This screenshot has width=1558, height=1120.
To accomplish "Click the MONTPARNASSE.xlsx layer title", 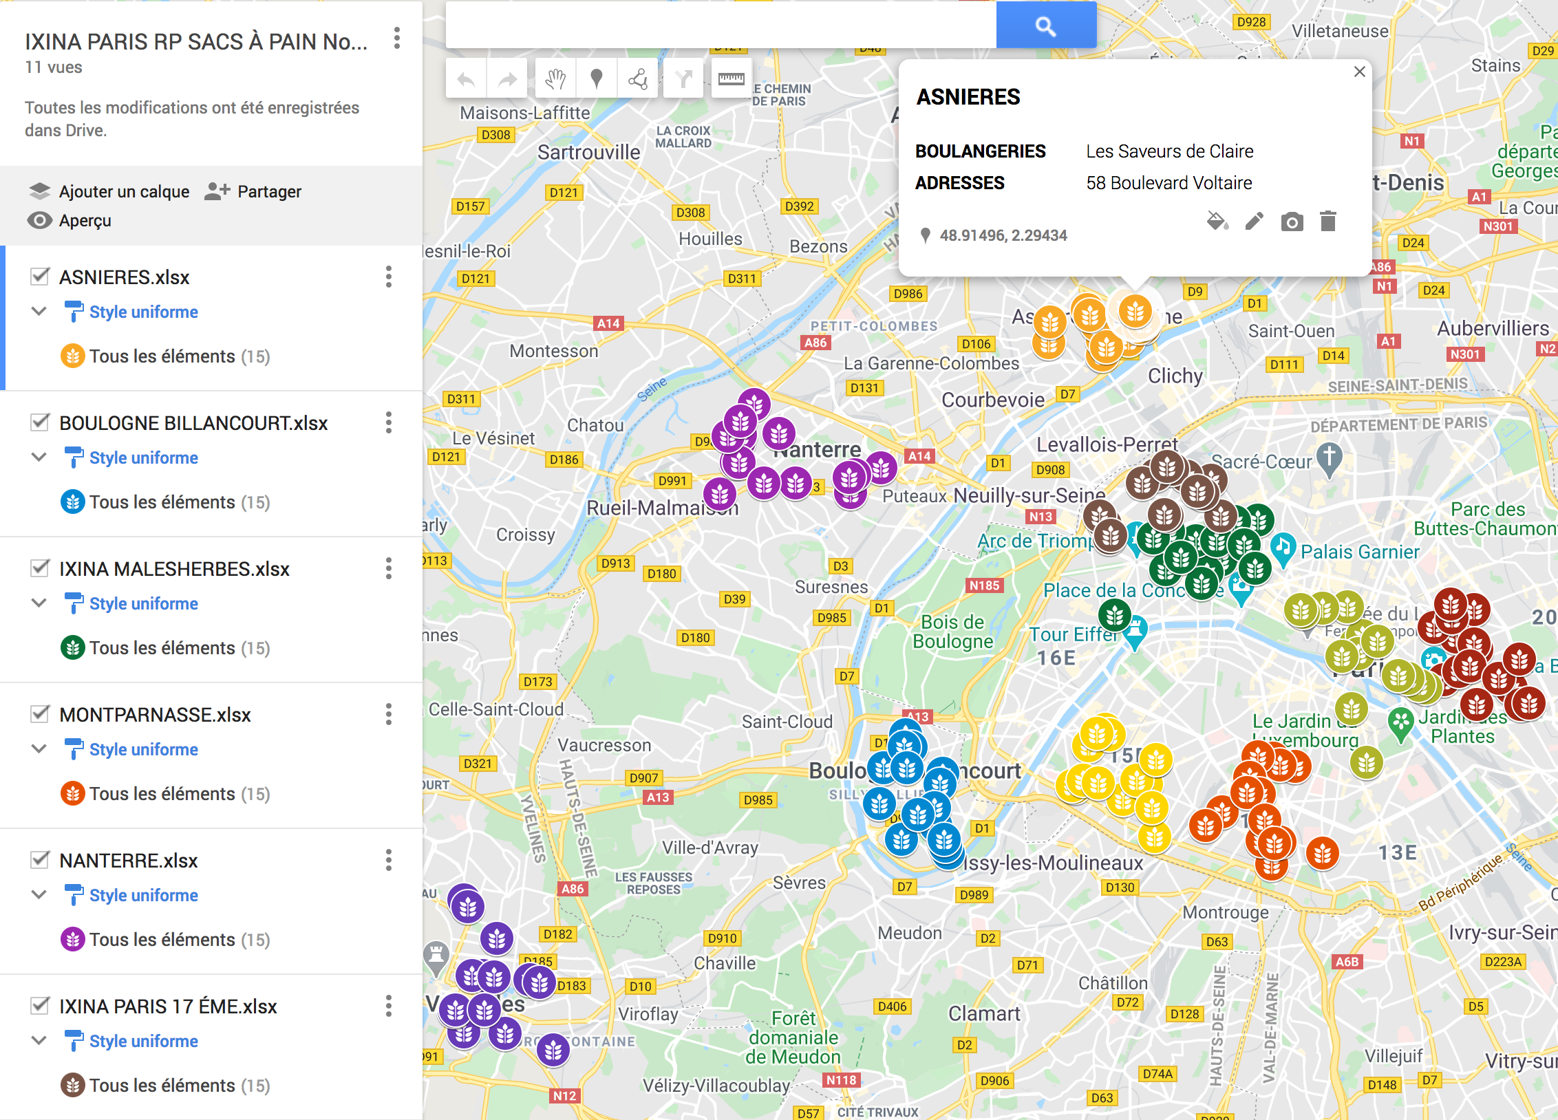I will click(x=155, y=715).
